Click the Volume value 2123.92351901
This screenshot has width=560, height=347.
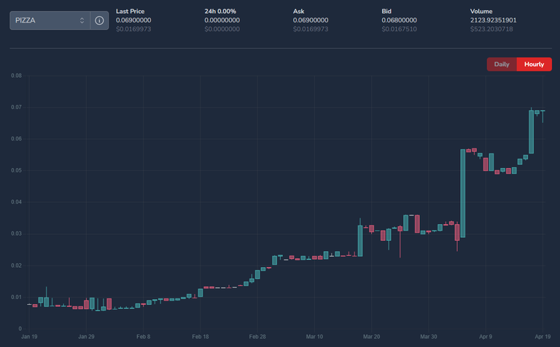point(493,20)
